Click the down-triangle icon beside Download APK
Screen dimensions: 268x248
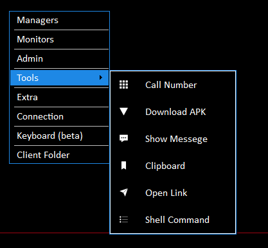[x=123, y=112]
